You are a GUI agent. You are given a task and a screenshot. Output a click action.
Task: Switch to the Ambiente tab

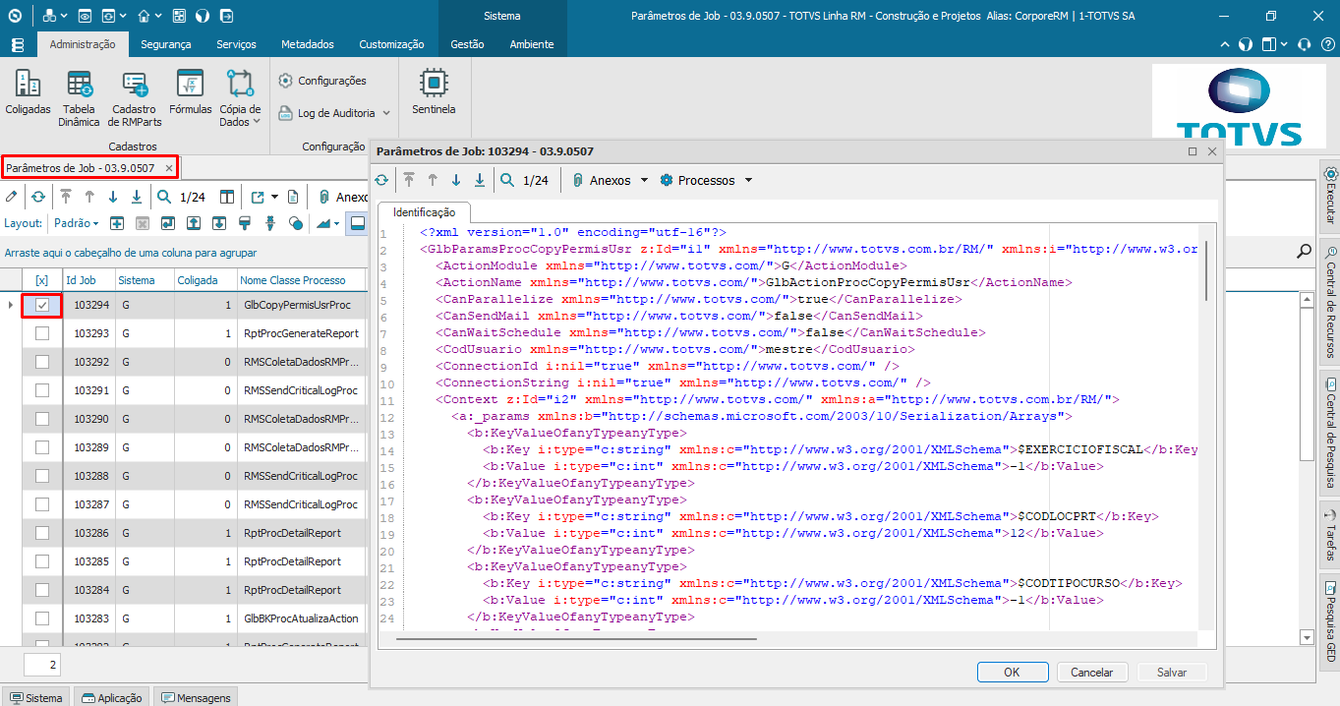(x=532, y=44)
